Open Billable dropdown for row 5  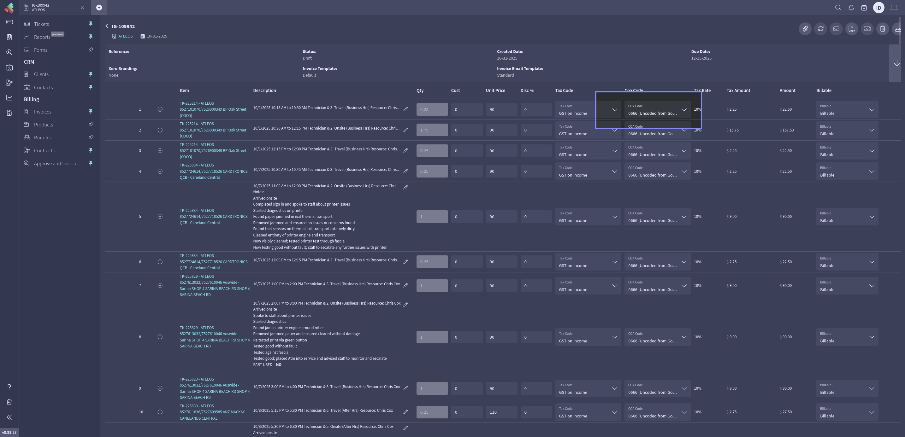coord(847,217)
